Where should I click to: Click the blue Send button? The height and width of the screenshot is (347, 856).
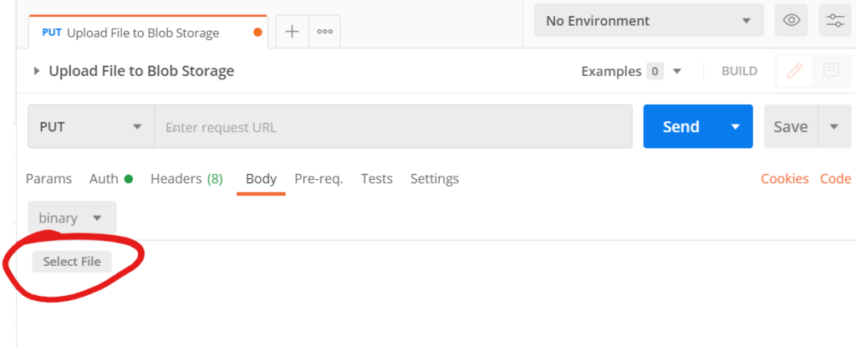681,127
